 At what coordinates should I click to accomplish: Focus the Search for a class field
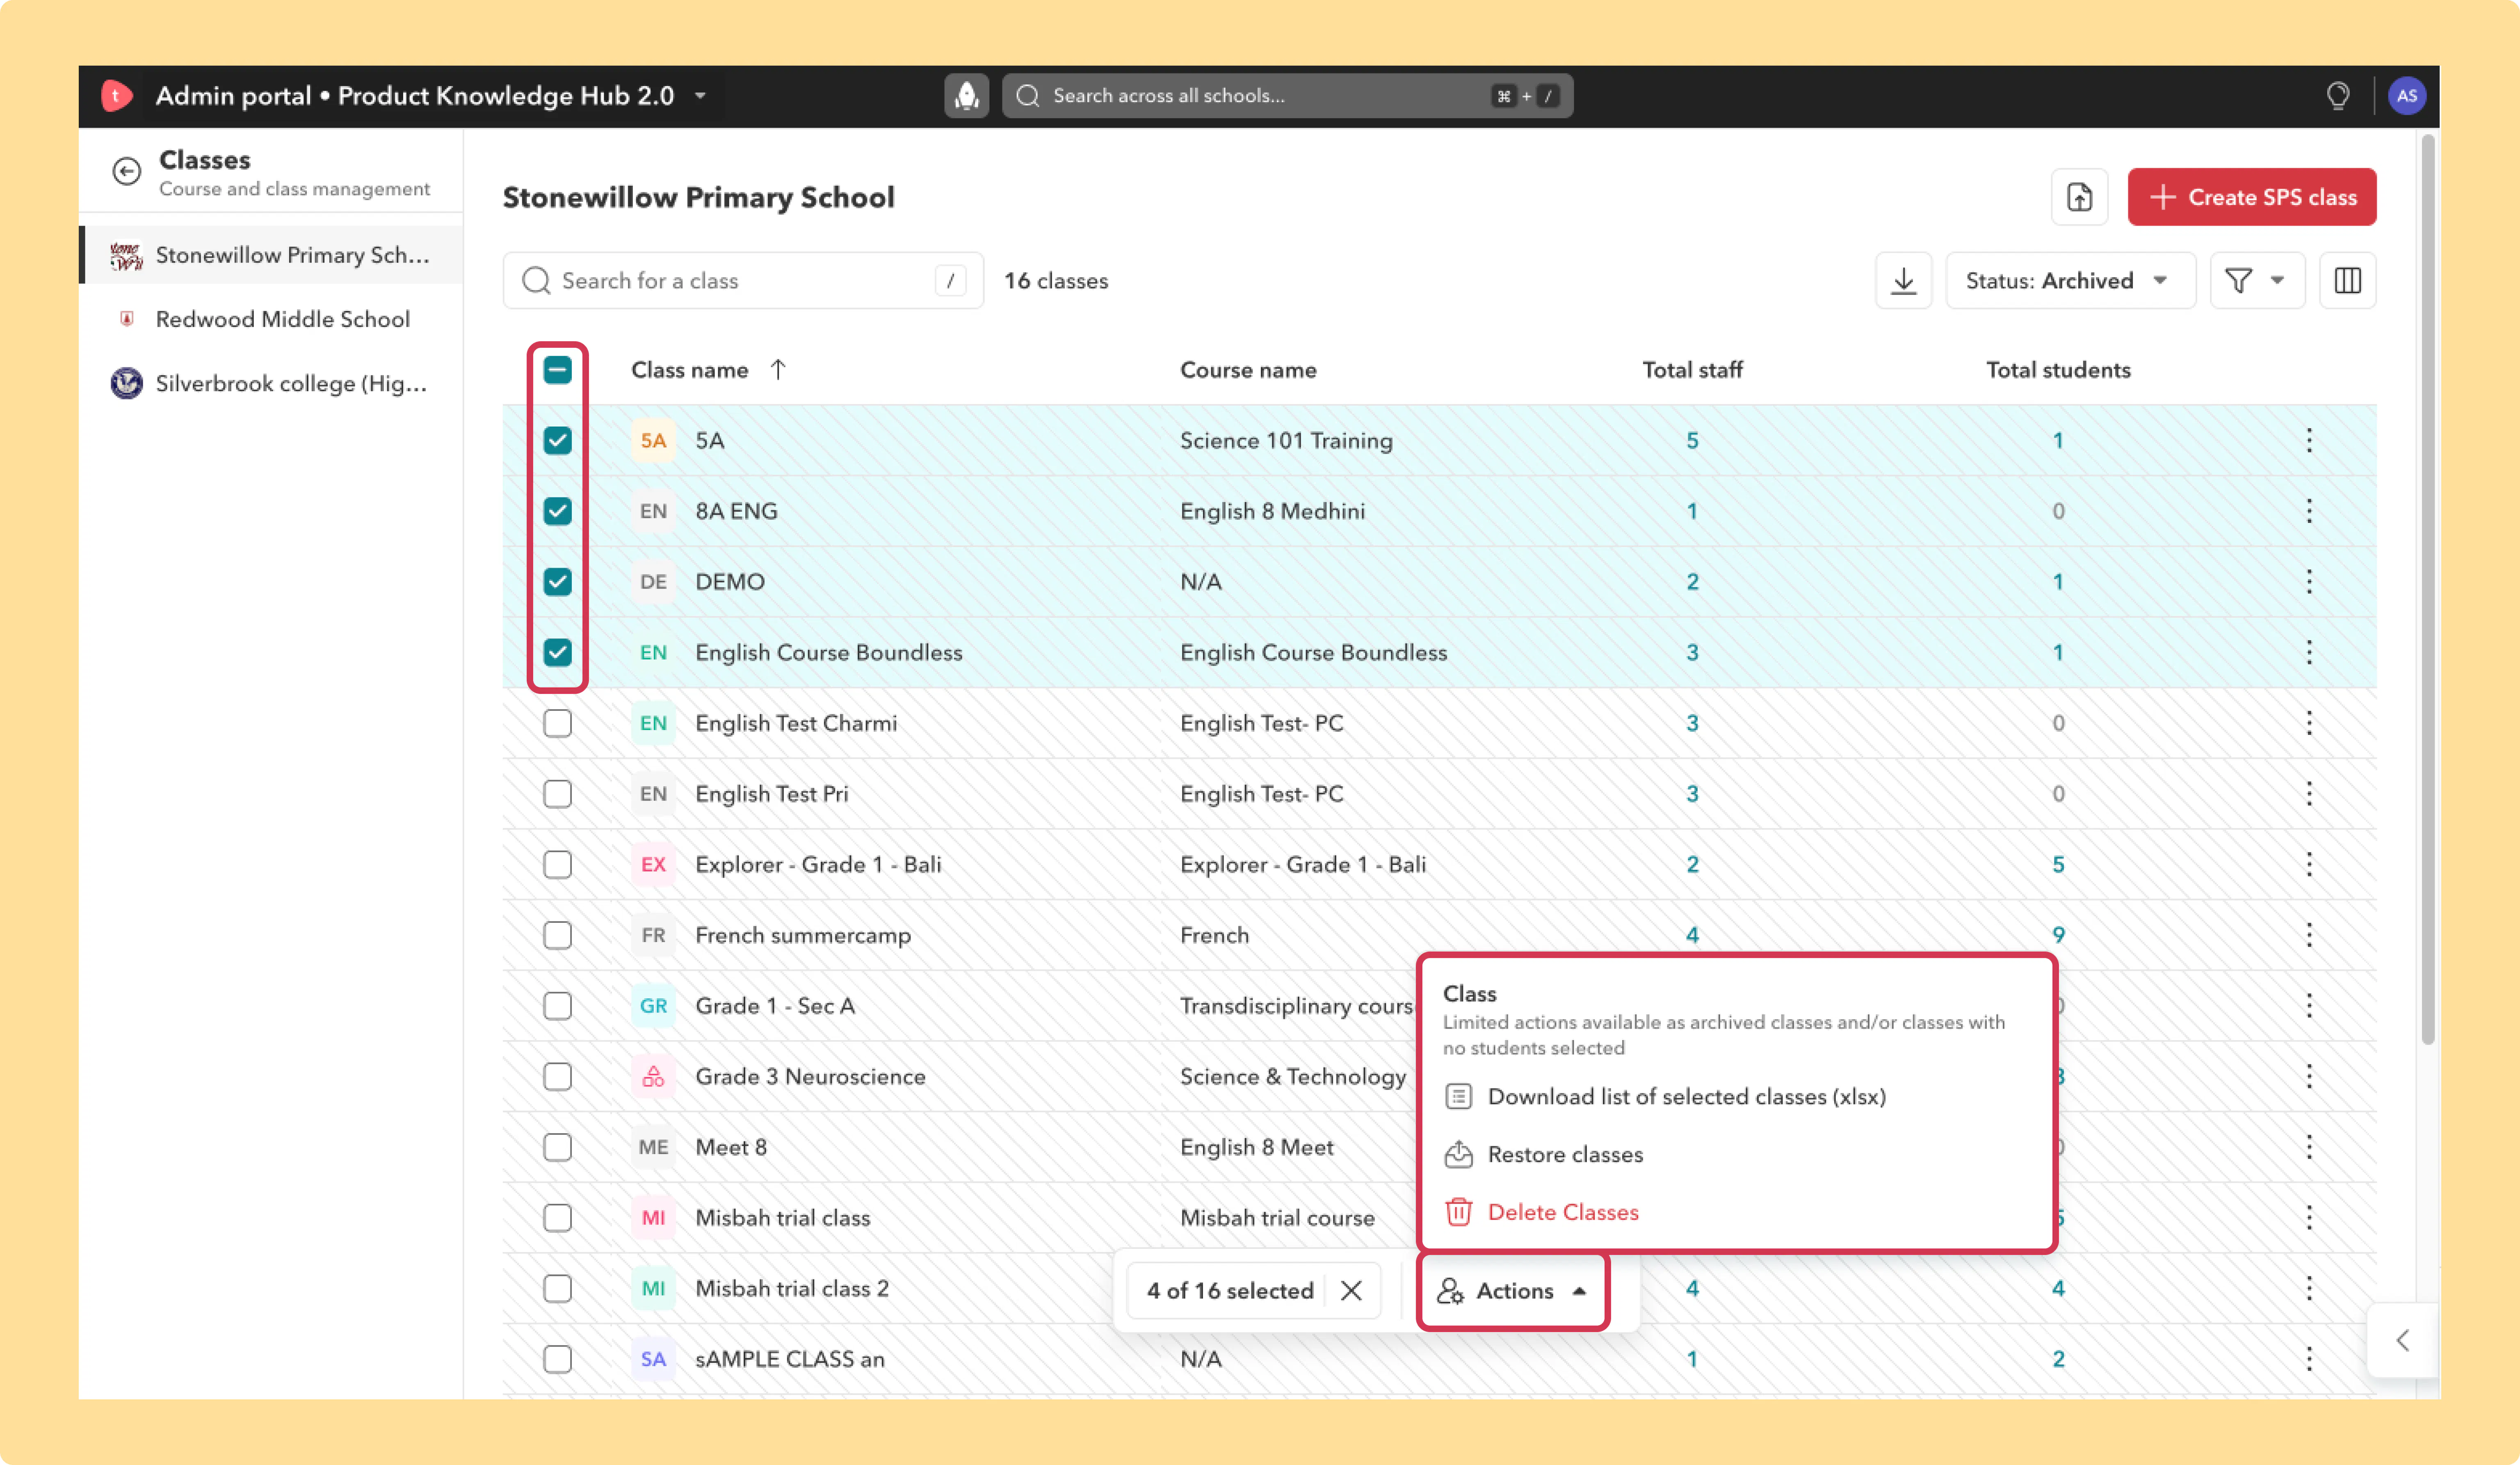point(743,281)
